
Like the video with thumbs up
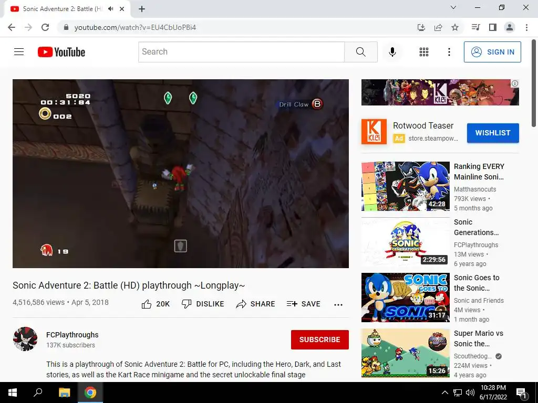[x=156, y=304]
